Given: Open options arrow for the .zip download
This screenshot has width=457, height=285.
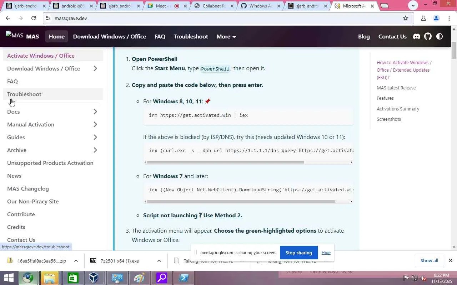Looking at the screenshot, I should tap(76, 261).
